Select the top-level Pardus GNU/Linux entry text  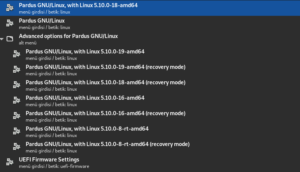[x=42, y=21]
